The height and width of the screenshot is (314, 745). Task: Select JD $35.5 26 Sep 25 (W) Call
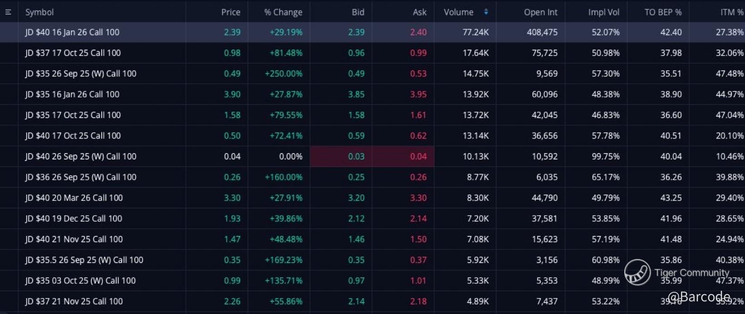84,260
